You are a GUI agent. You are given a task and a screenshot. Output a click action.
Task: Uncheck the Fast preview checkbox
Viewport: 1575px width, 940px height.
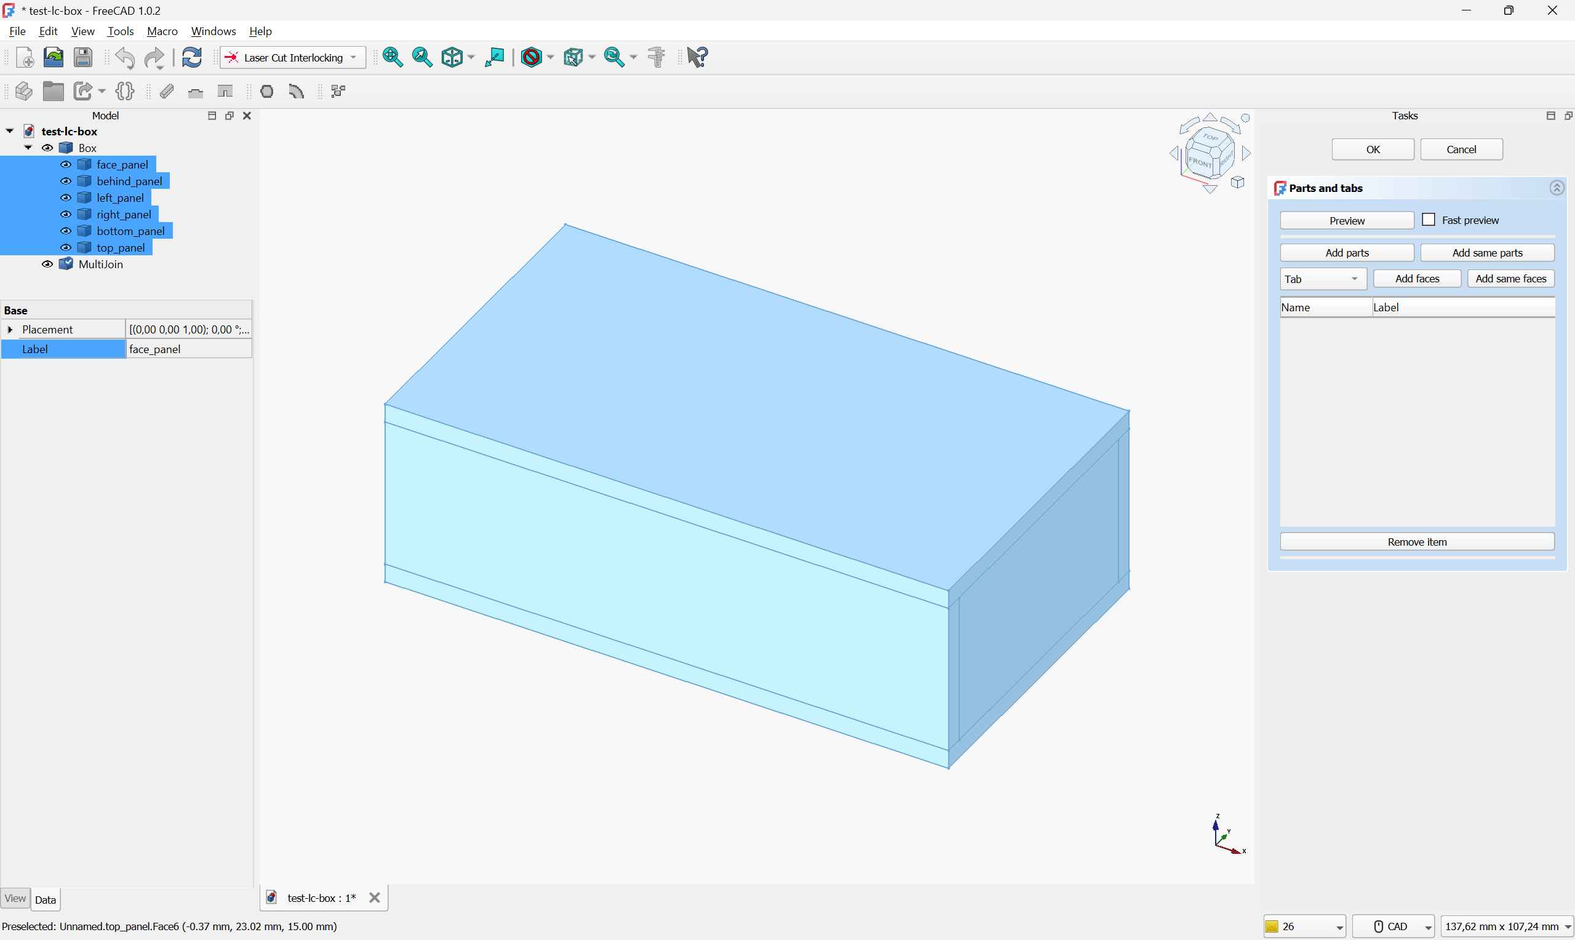(x=1428, y=219)
